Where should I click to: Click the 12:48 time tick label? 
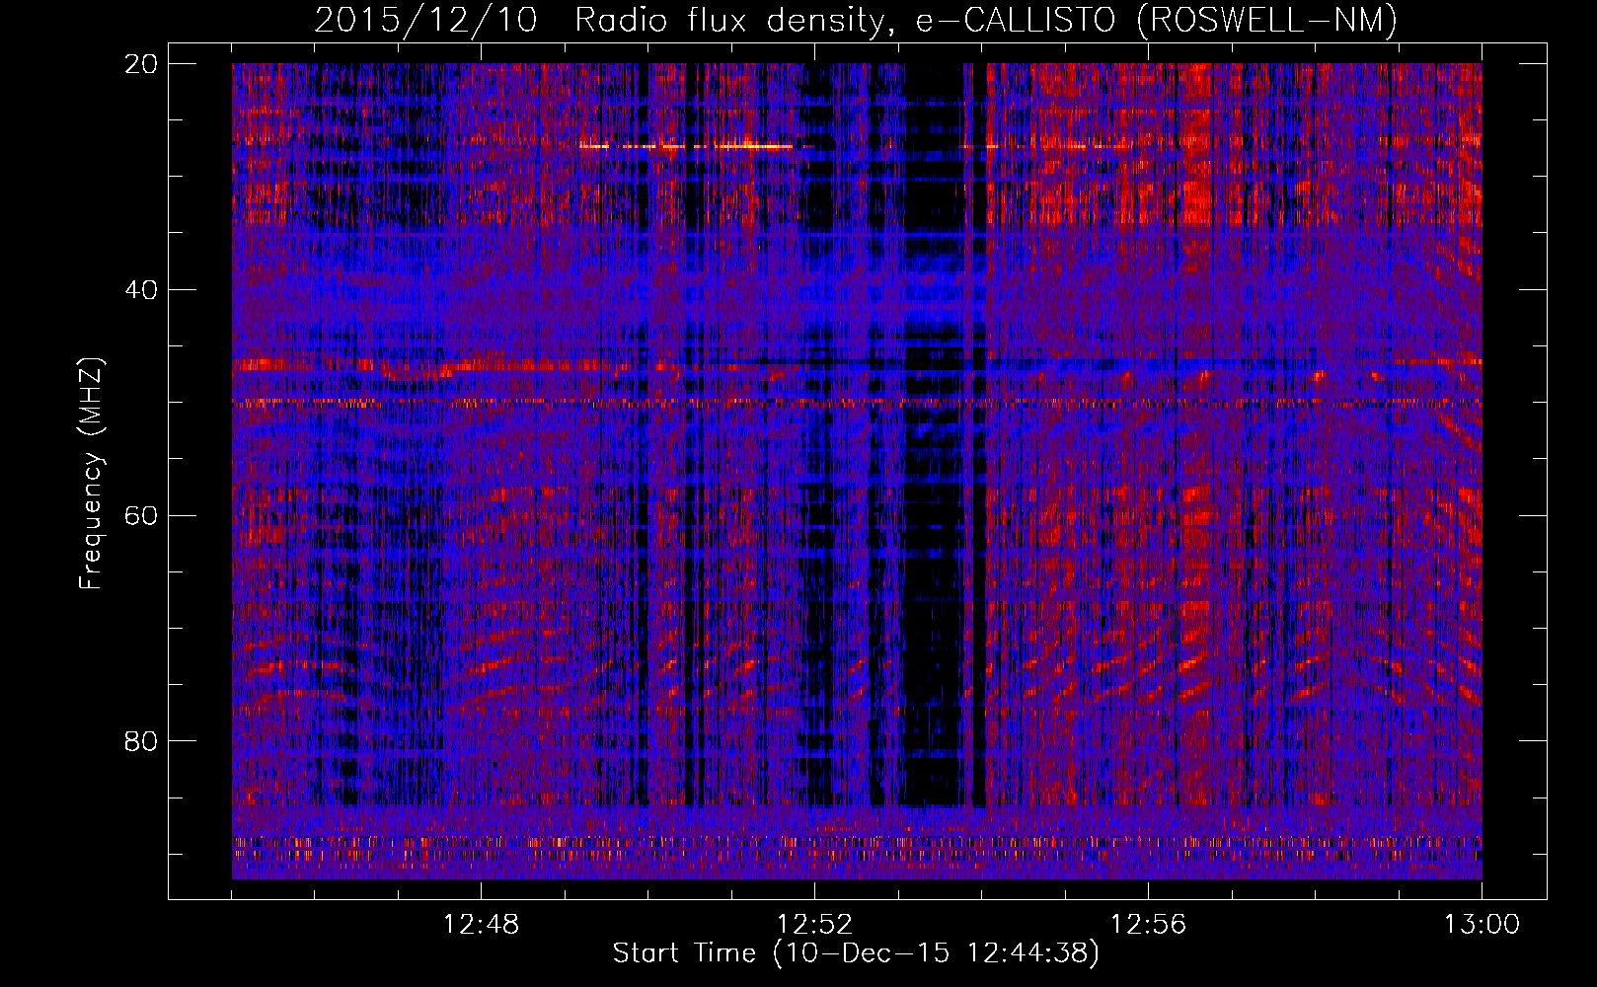(x=481, y=925)
